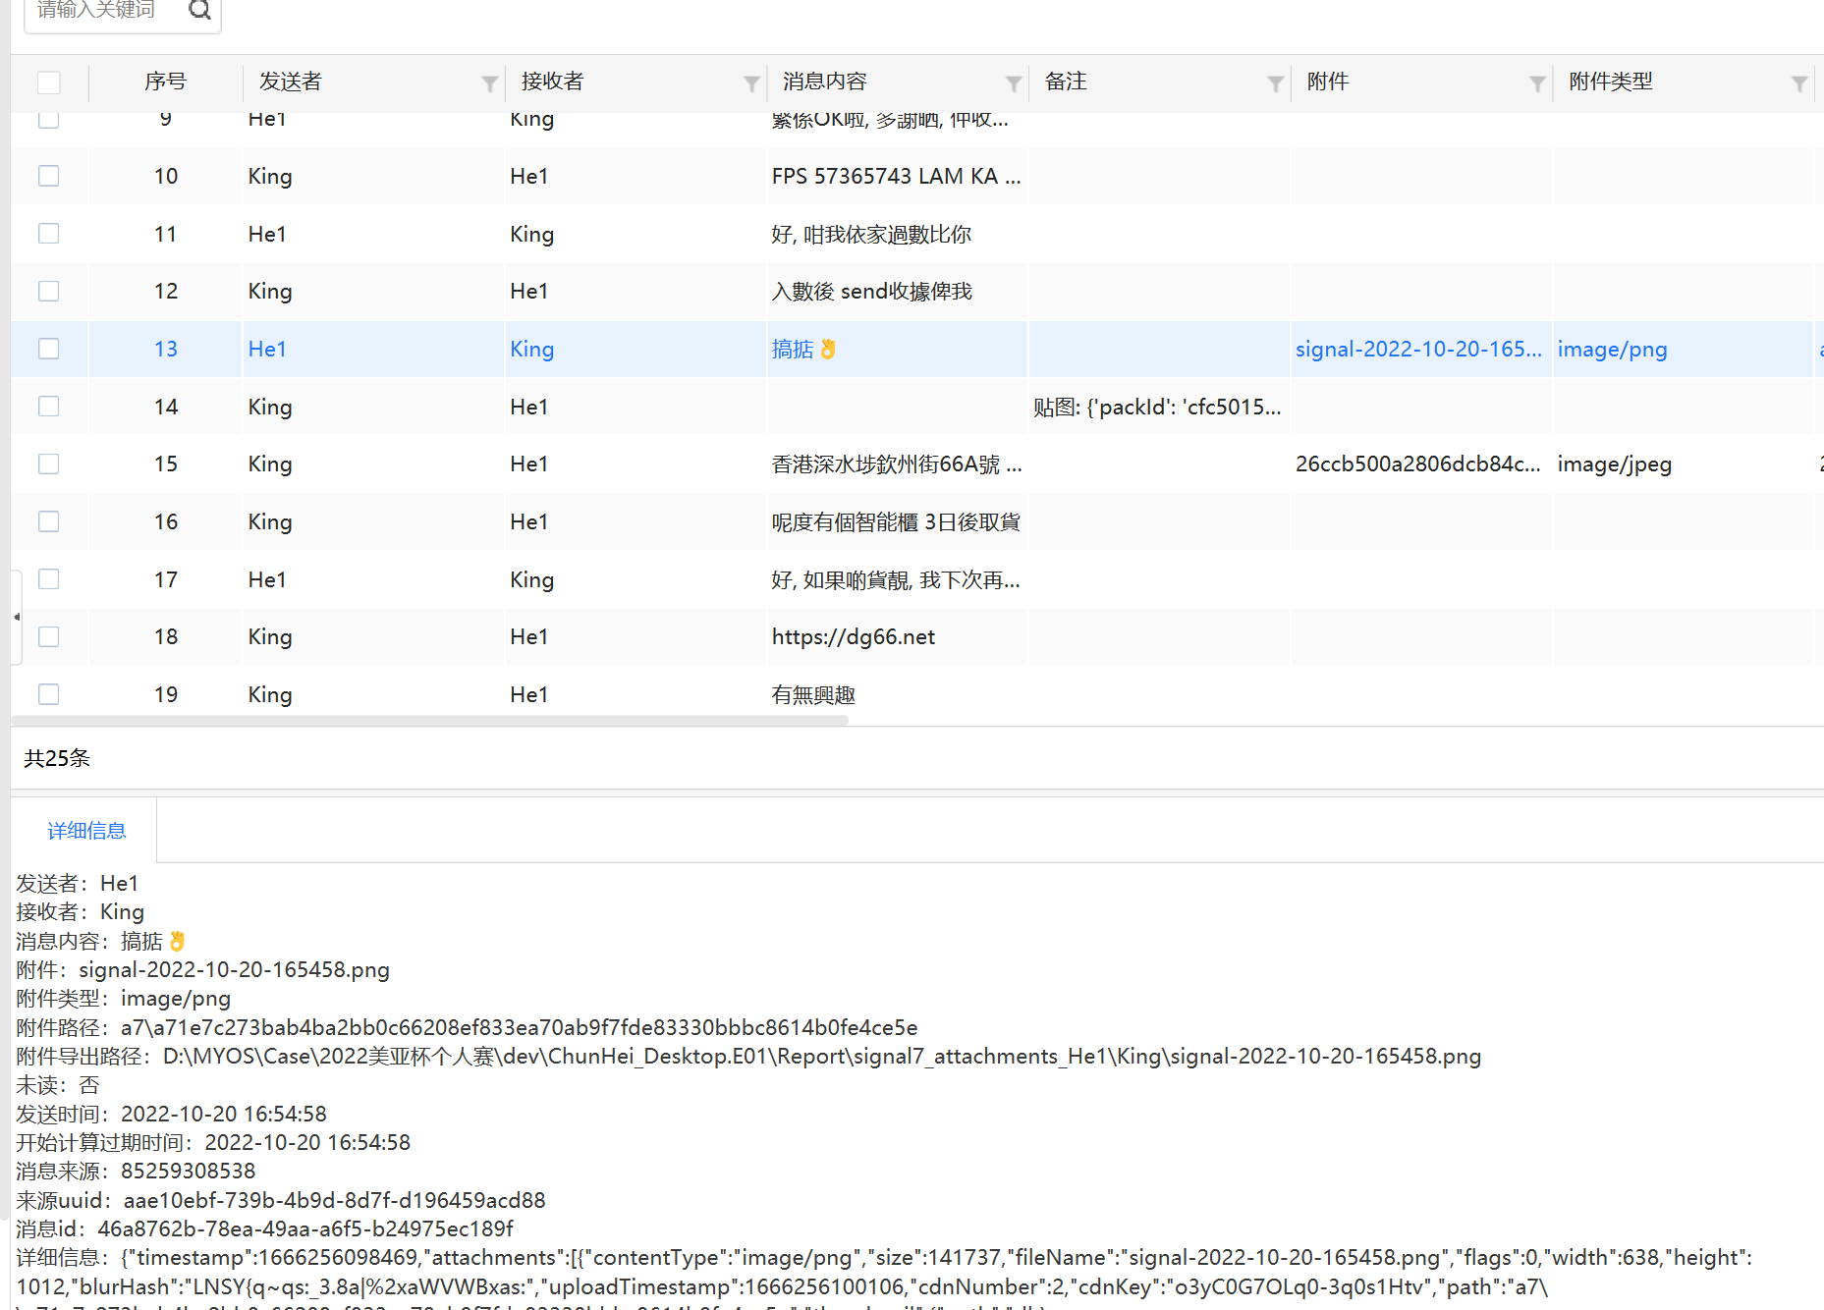Click sender He1 in row 17
This screenshot has width=1824, height=1310.
click(x=267, y=580)
